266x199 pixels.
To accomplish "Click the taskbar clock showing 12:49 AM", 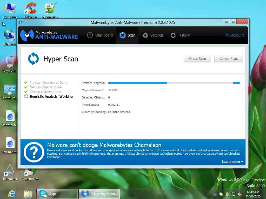I will (x=253, y=194).
